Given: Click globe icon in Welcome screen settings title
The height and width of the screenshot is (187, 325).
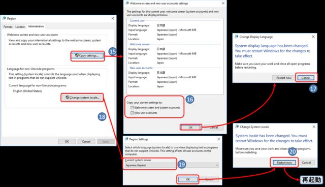Looking at the screenshot, I should (x=127, y=3).
